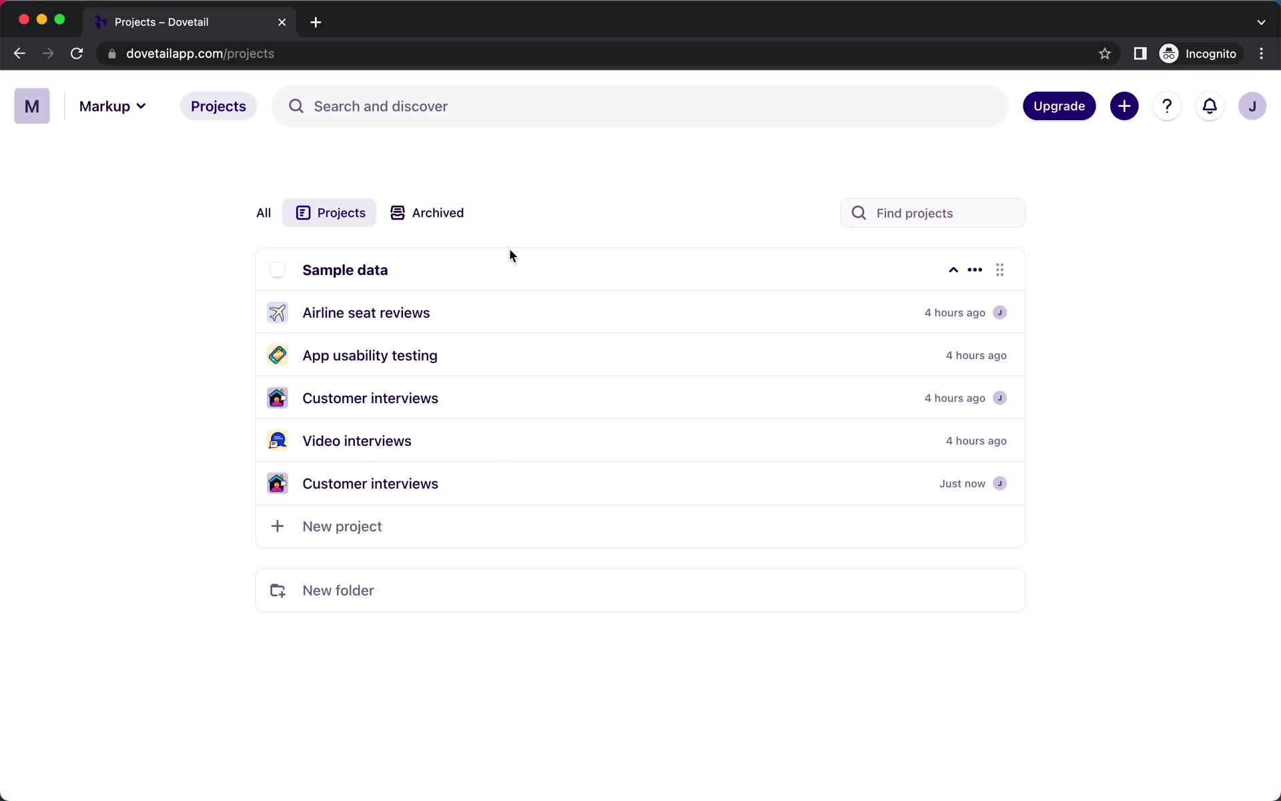Screen dimensions: 1281x801
Task: Toggle the Sample data group checkbox
Action: click(x=277, y=270)
